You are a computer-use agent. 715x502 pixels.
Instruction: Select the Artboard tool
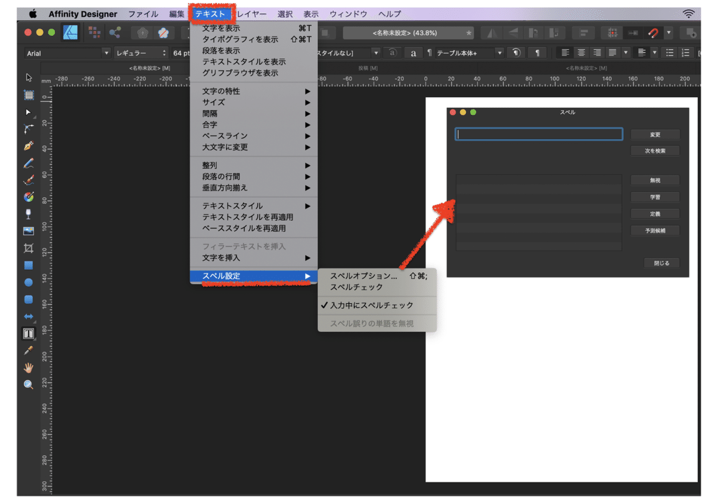pos(29,95)
